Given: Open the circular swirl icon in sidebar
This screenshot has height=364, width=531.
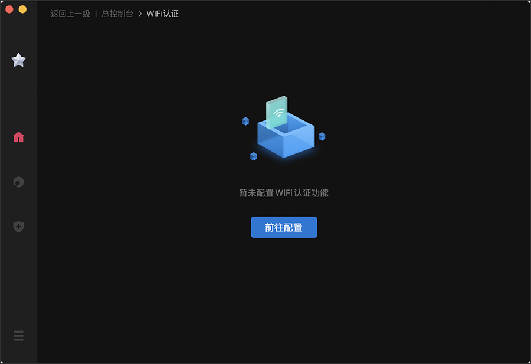Looking at the screenshot, I should pos(19,182).
